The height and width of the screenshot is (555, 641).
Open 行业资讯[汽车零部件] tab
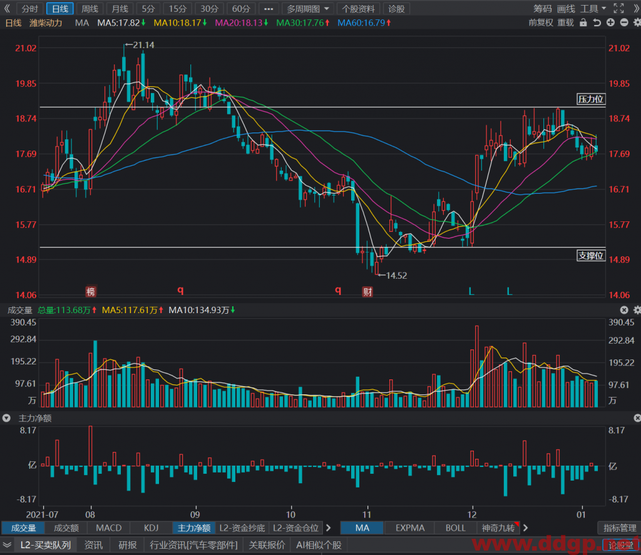click(193, 545)
